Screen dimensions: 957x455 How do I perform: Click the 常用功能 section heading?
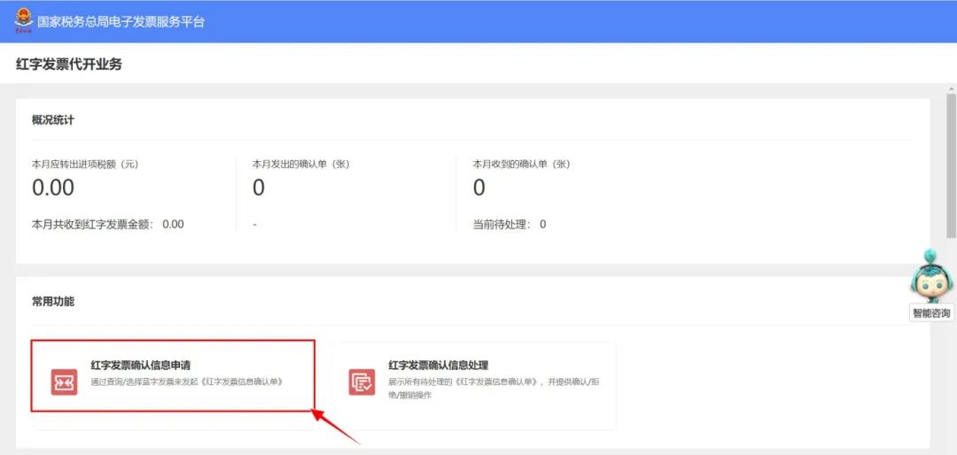[53, 301]
